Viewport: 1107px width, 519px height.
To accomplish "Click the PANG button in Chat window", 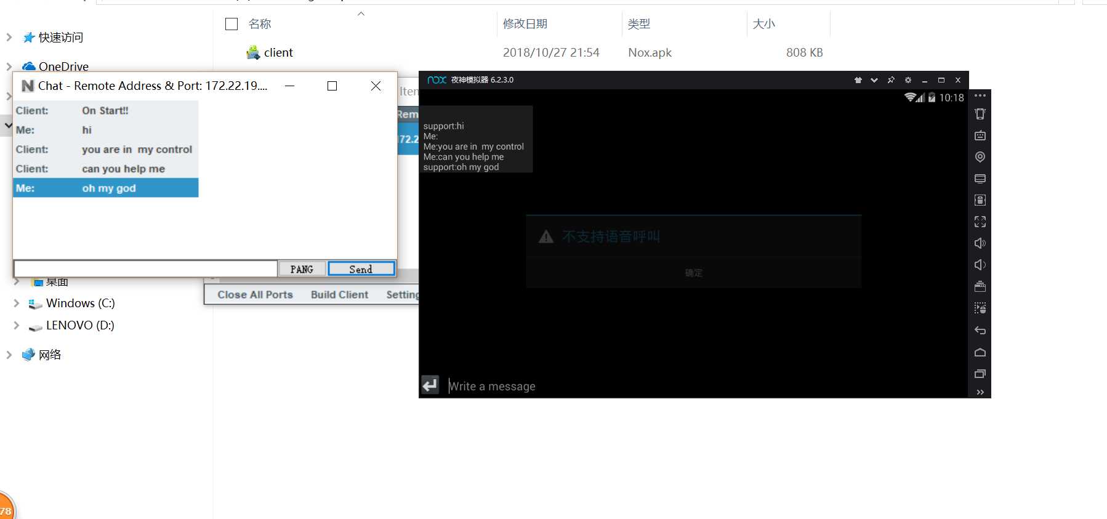I will 302,269.
